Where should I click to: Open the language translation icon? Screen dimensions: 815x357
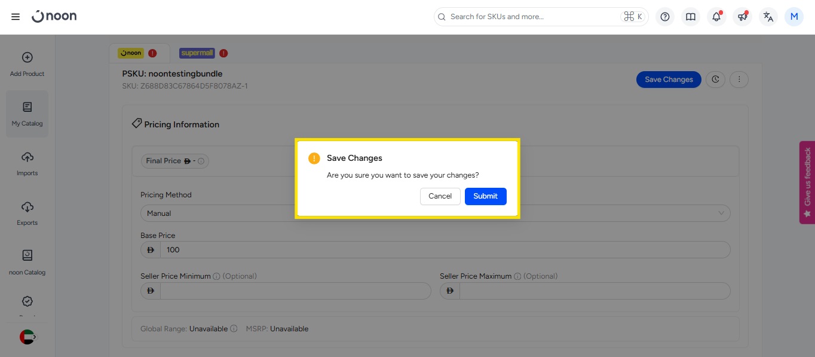[x=768, y=17]
